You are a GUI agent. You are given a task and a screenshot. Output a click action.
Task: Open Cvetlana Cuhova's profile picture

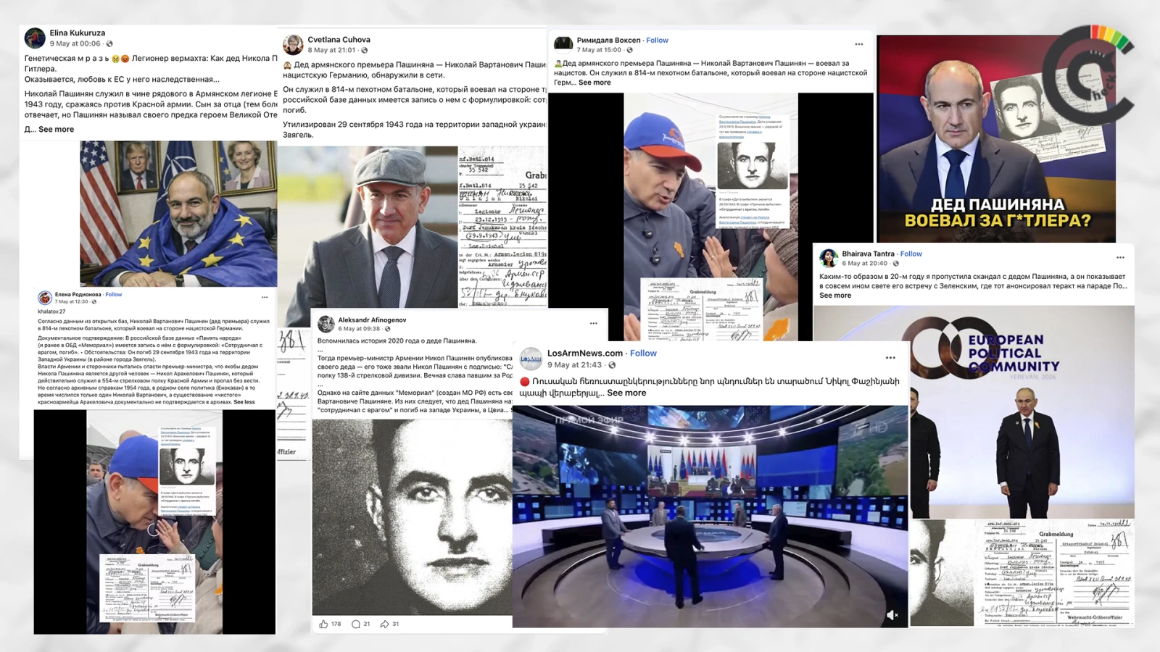coord(293,45)
